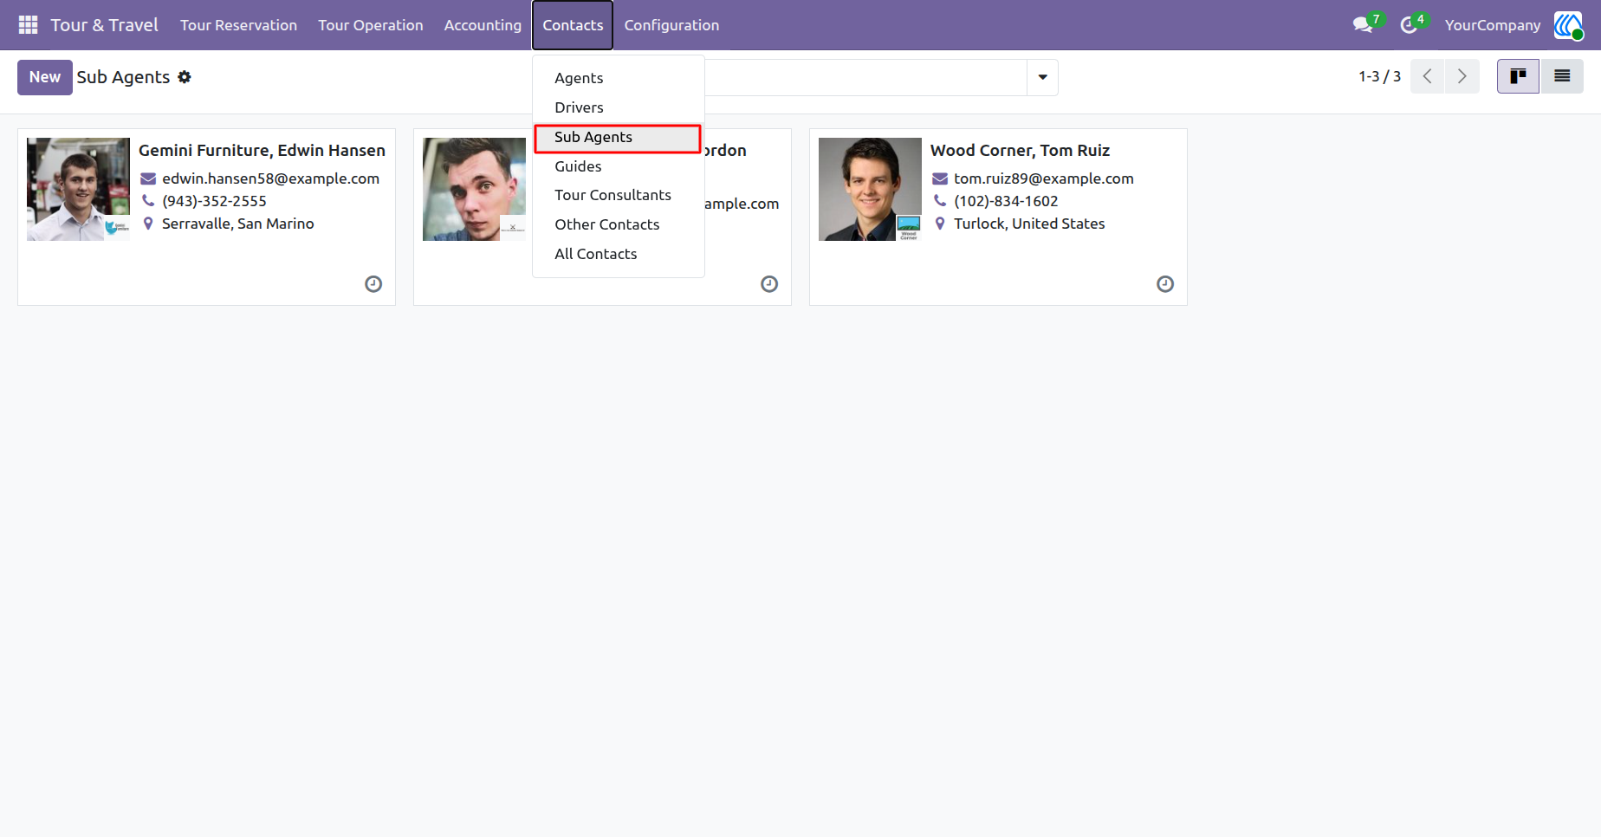Open the Tour Operation menu

[x=371, y=25]
